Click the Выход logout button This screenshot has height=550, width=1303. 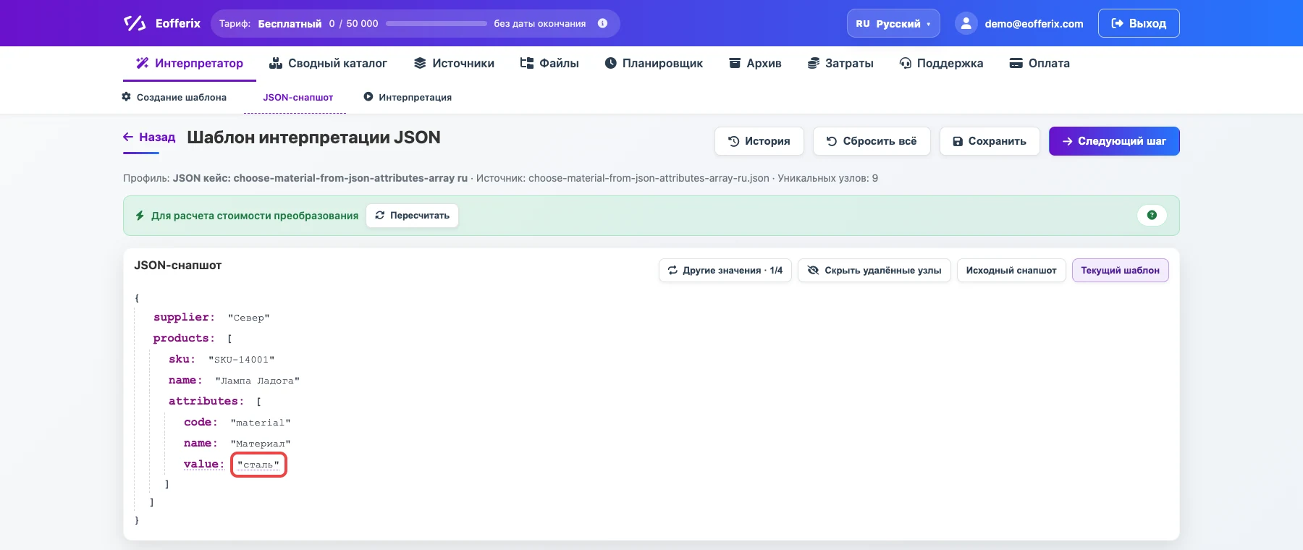point(1139,23)
